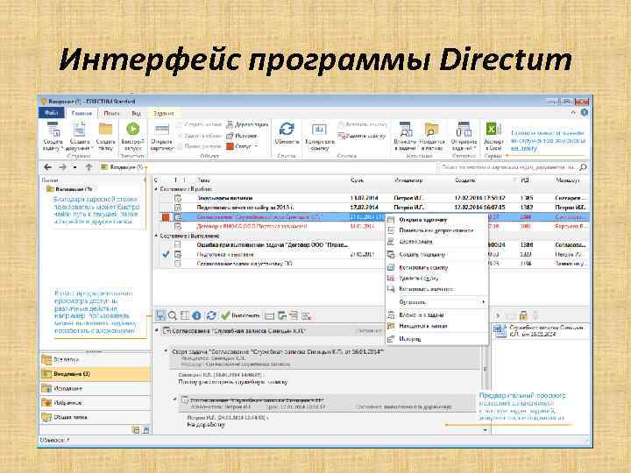Collapse the Согласование Служебная записка preview header
Viewport: 631px width, 473px height.
(x=157, y=330)
